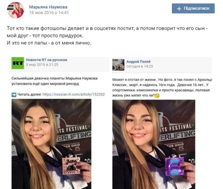Open the Новости RT на русском link
This screenshot has width=223, height=189.
tap(46, 60)
